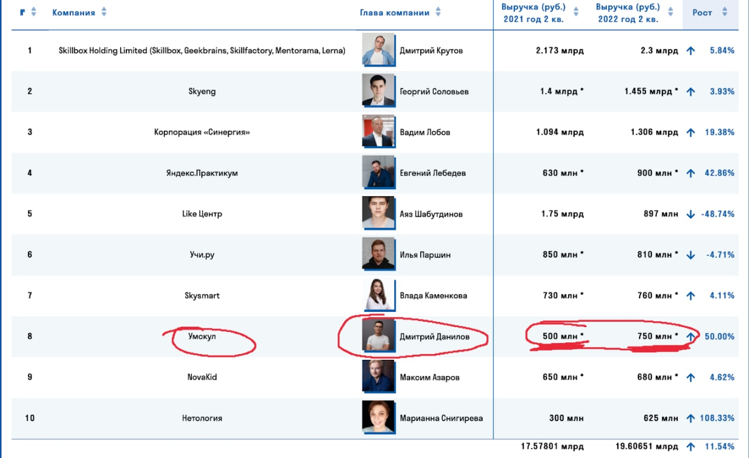Sort by Рост column arrows
Screen dimensions: 749x458
724,12
